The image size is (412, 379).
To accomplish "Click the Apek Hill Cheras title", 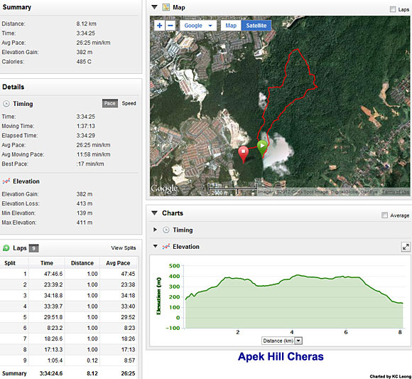I will click(281, 357).
